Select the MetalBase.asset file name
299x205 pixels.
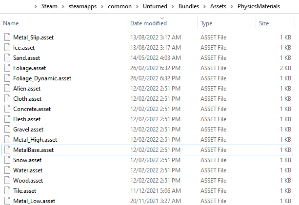coord(33,150)
